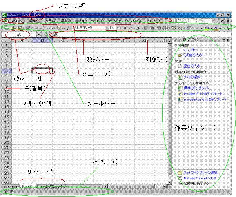The image size is (236, 197).
Task: Click the My Web サイトのテンプレート link
Action: coord(204,94)
